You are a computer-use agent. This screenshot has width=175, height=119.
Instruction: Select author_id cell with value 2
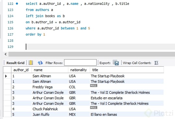coord(21,87)
